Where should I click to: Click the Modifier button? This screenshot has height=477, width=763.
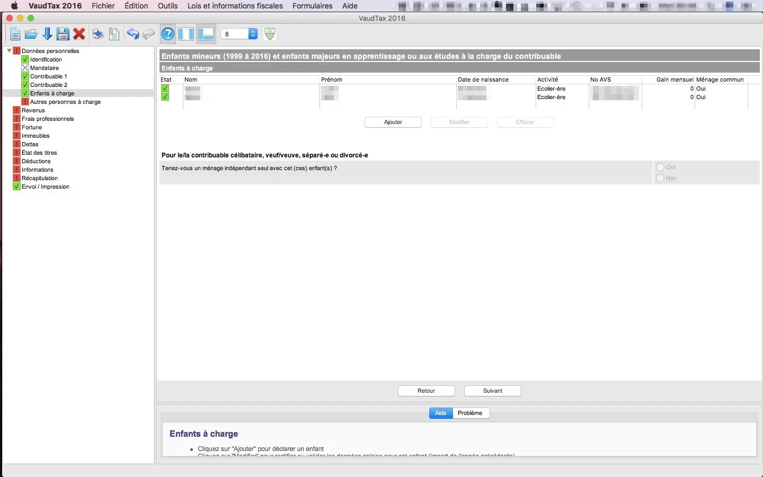coord(459,122)
